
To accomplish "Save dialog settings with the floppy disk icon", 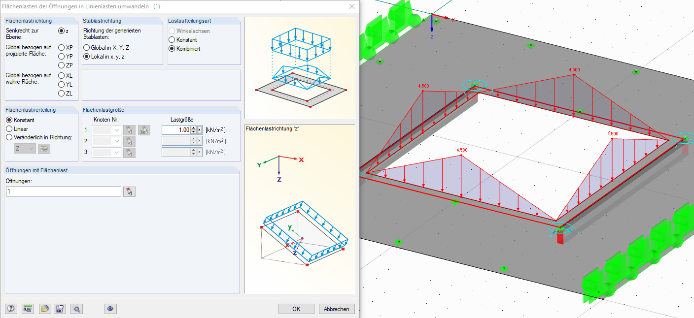I will click(x=60, y=309).
